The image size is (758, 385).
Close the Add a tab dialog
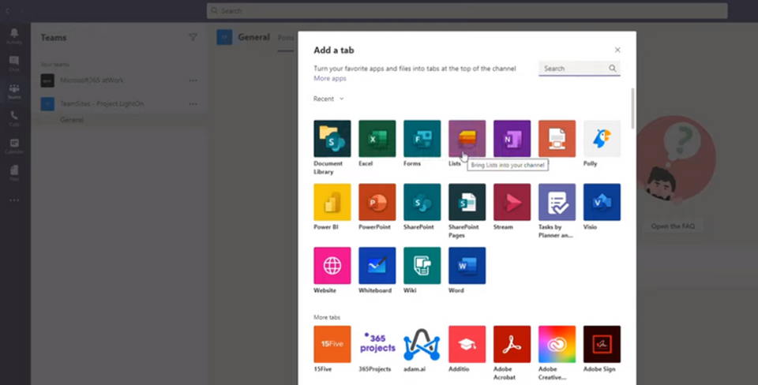click(x=617, y=50)
